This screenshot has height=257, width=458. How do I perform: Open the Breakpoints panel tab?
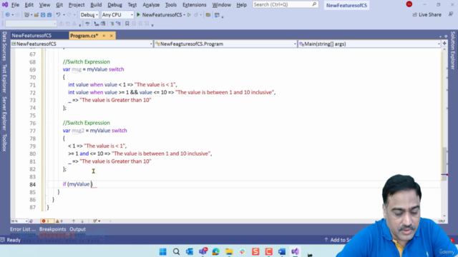click(52, 229)
